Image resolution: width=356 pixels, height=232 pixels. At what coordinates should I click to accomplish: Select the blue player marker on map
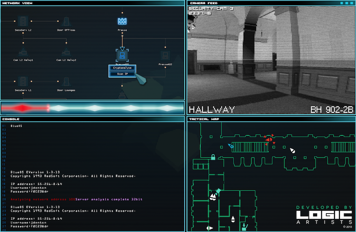coord(231,146)
